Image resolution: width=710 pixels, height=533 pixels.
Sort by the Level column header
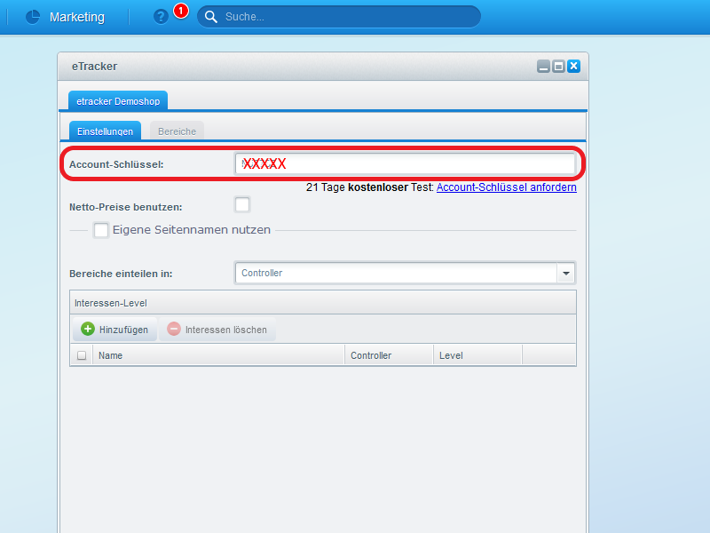[x=477, y=355]
